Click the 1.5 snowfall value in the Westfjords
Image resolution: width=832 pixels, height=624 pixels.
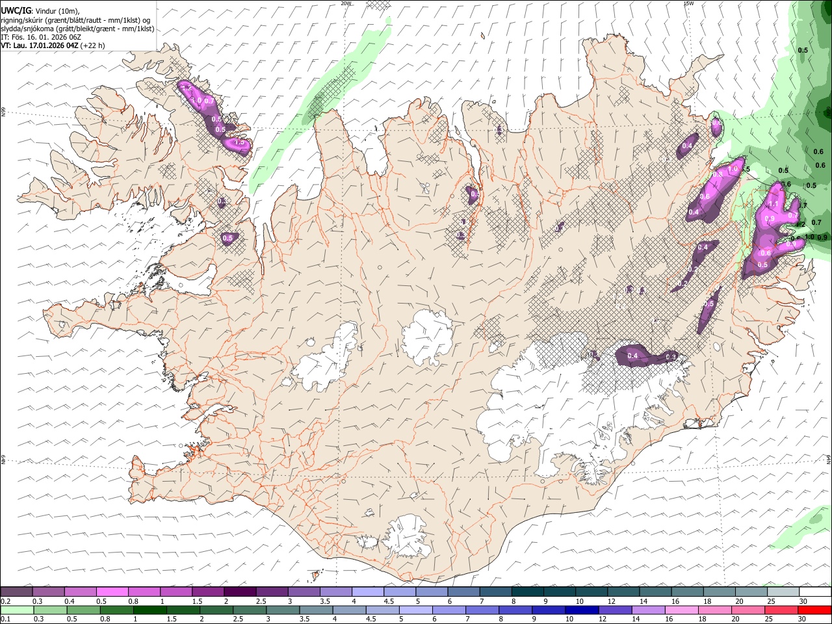[239, 142]
